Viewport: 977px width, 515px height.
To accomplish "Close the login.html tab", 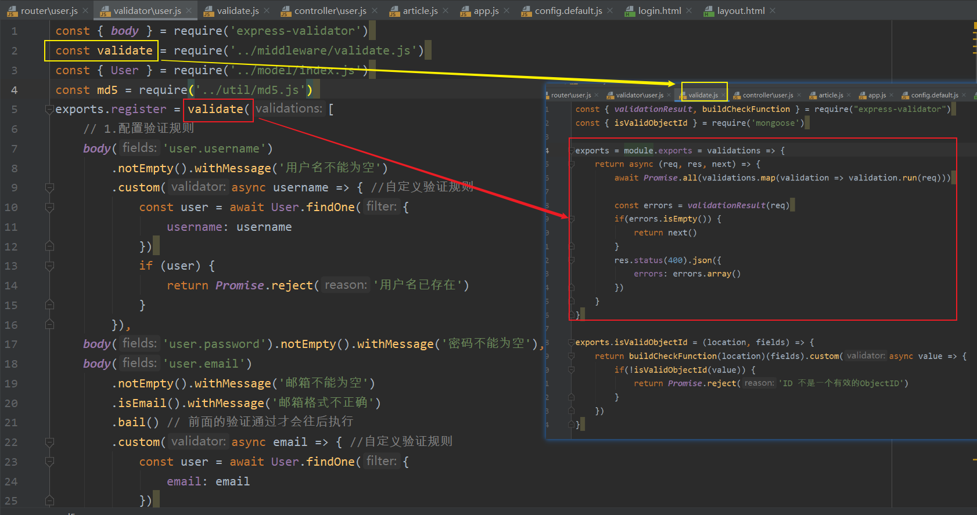I will [689, 10].
